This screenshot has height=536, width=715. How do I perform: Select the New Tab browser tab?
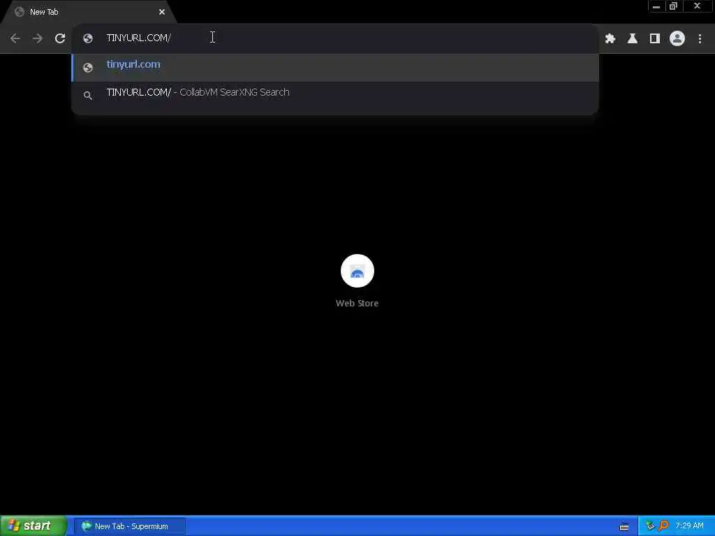pyautogui.click(x=89, y=12)
